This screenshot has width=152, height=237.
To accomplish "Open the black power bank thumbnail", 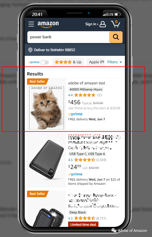I will click(46, 160).
